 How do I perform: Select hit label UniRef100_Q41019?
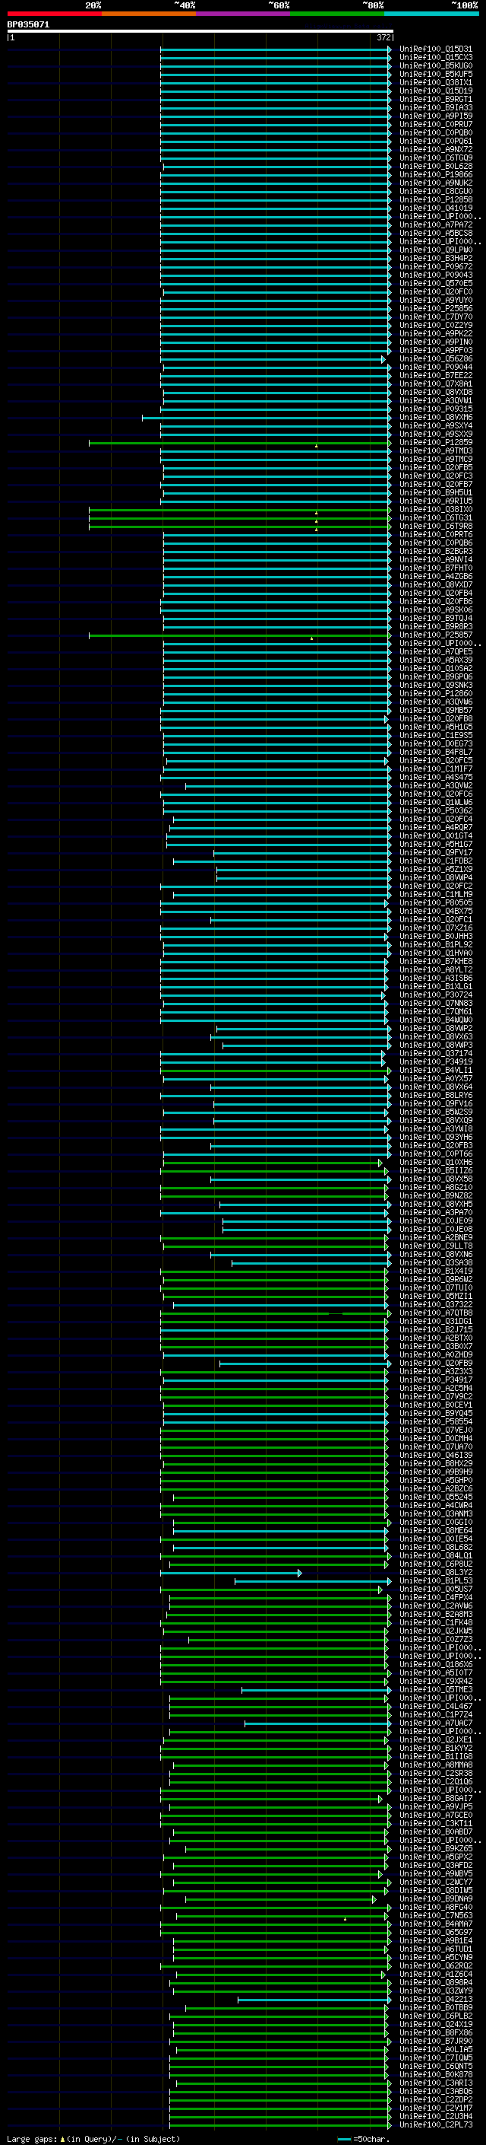click(436, 208)
